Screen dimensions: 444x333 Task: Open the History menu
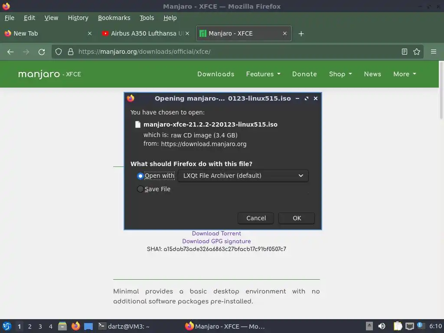click(x=78, y=18)
